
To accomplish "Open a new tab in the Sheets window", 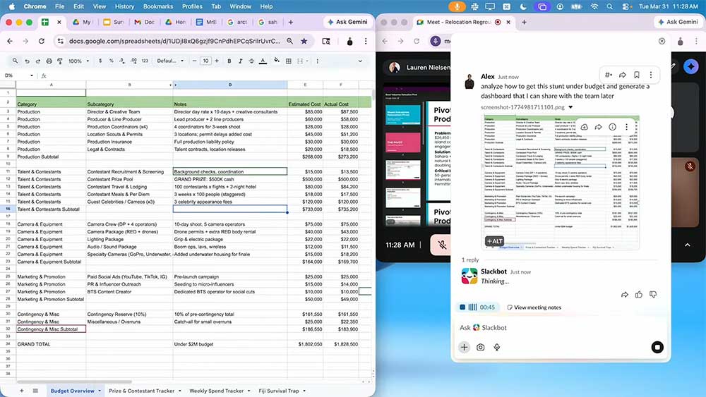I will point(291,22).
